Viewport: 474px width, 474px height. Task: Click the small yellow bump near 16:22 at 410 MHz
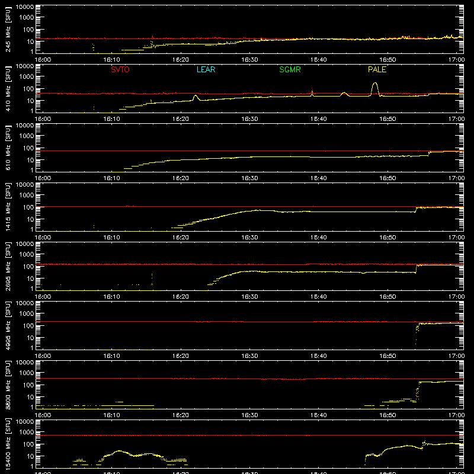tap(196, 97)
